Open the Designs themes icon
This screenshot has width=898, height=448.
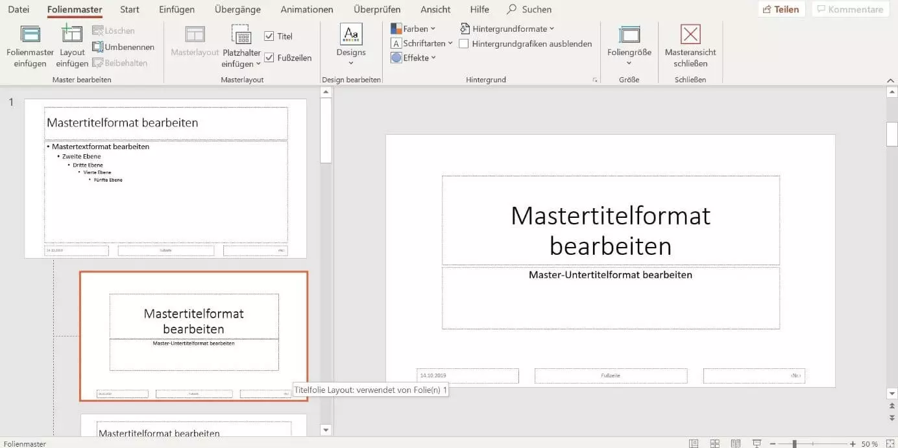tap(351, 34)
